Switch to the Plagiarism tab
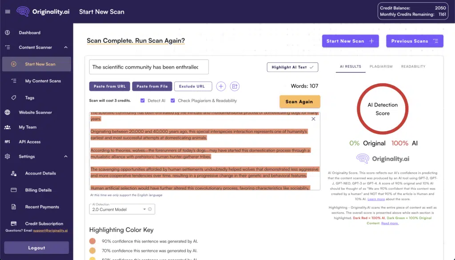The height and width of the screenshot is (260, 455). click(381, 66)
